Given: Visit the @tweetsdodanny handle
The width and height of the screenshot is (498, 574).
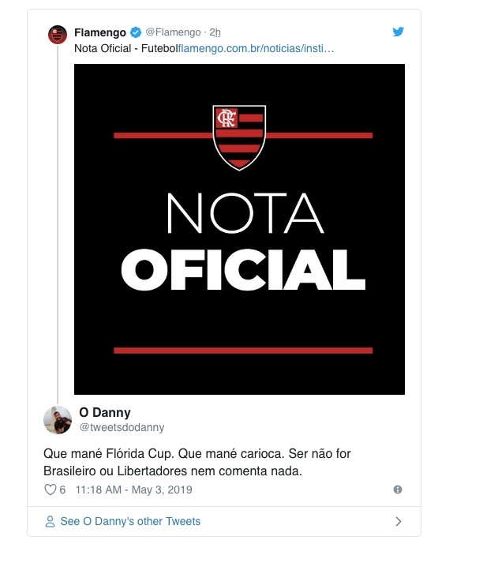Looking at the screenshot, I should [x=122, y=427].
